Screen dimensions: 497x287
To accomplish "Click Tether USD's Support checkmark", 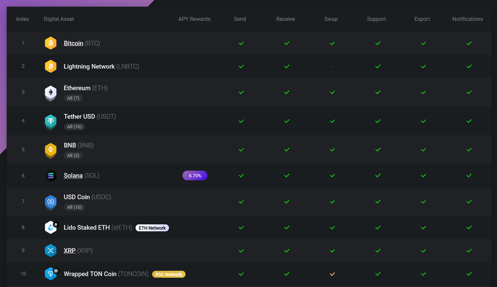I will (x=378, y=121).
